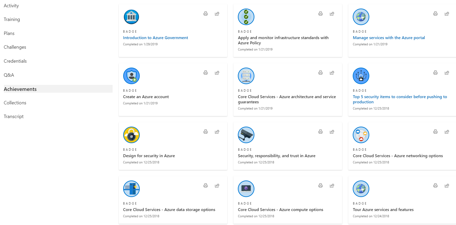Screen dimensions: 456x225
Task: Click the security camera badge image
Action: [x=246, y=135]
